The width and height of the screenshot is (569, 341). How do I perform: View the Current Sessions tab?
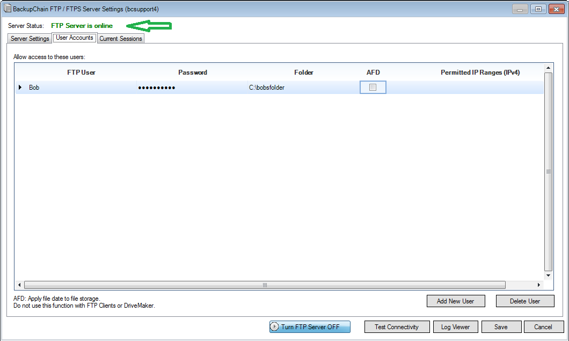(121, 39)
